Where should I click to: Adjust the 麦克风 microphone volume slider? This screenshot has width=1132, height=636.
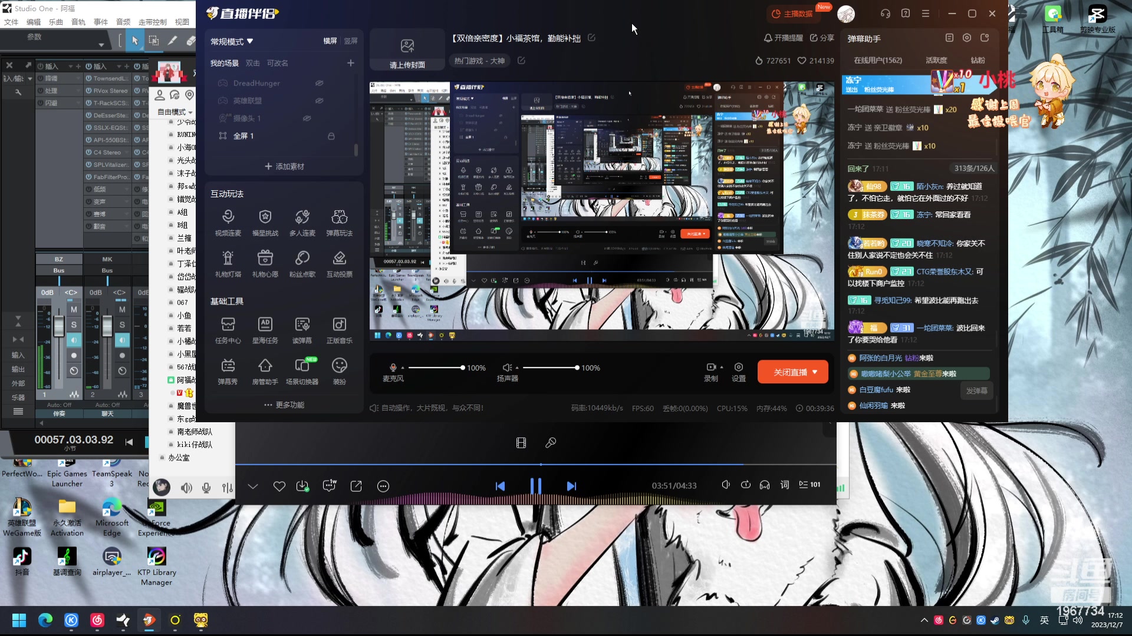pyautogui.click(x=436, y=367)
